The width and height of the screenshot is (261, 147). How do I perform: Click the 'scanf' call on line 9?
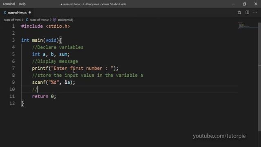(x=39, y=82)
